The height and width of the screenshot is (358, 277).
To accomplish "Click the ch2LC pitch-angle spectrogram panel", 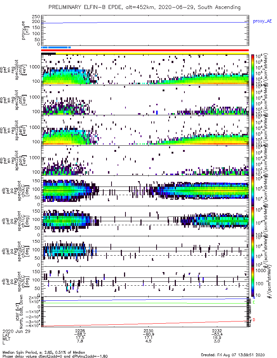I will click(145, 251).
